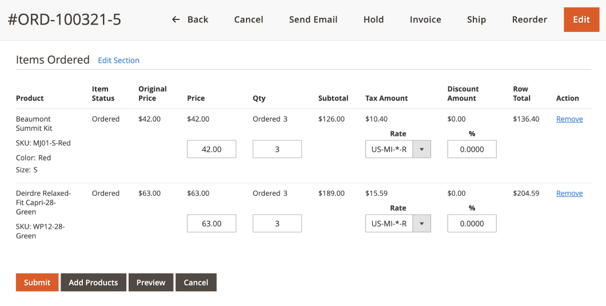Click the Tax Amount column header
Screen dimensions: 606x306
386,98
